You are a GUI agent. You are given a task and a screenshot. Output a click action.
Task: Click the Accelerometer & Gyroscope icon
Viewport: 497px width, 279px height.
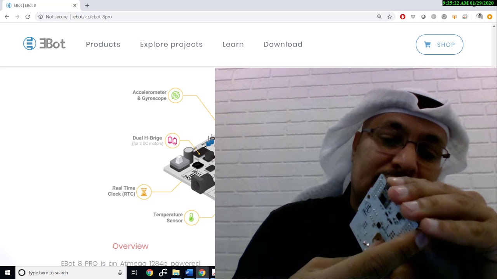tap(176, 95)
